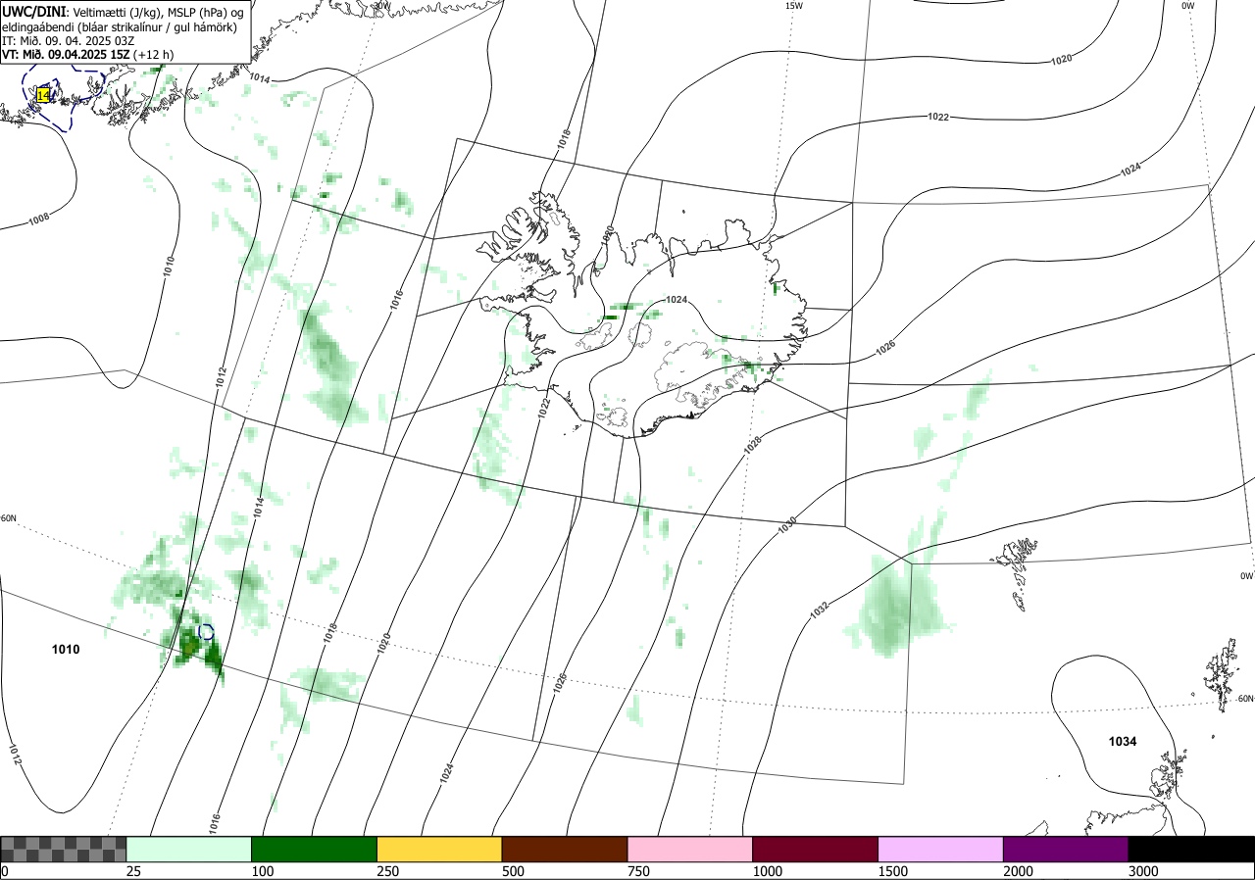Image resolution: width=1255 pixels, height=880 pixels.
Task: Select the "IT: Mið. 09. 04. 2025 03Z" line
Action: [x=68, y=40]
